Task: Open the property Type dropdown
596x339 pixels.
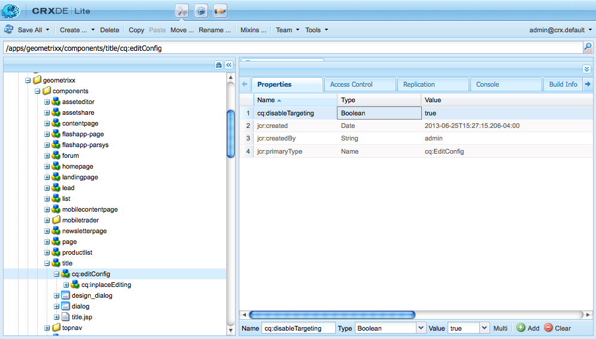Action: [421, 328]
